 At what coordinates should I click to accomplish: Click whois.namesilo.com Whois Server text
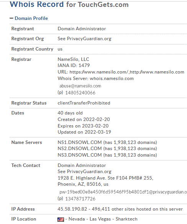(112, 78)
